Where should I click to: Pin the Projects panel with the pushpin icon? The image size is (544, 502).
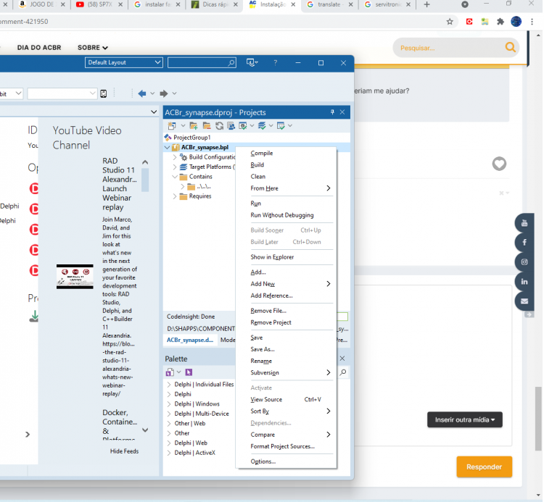(332, 112)
